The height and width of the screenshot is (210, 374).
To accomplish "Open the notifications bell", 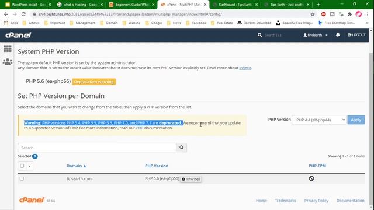I will (338, 35).
